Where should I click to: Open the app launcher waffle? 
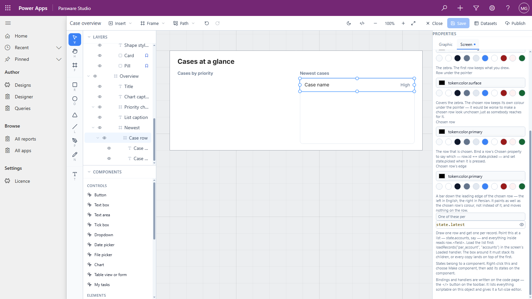[x=8, y=8]
